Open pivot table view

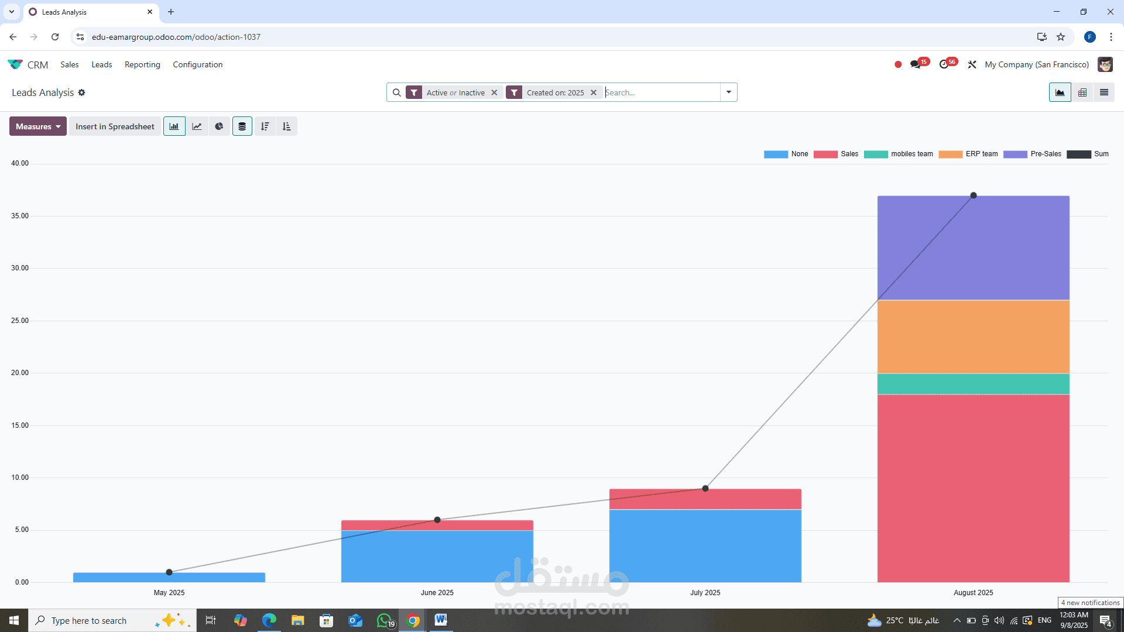coord(1082,92)
